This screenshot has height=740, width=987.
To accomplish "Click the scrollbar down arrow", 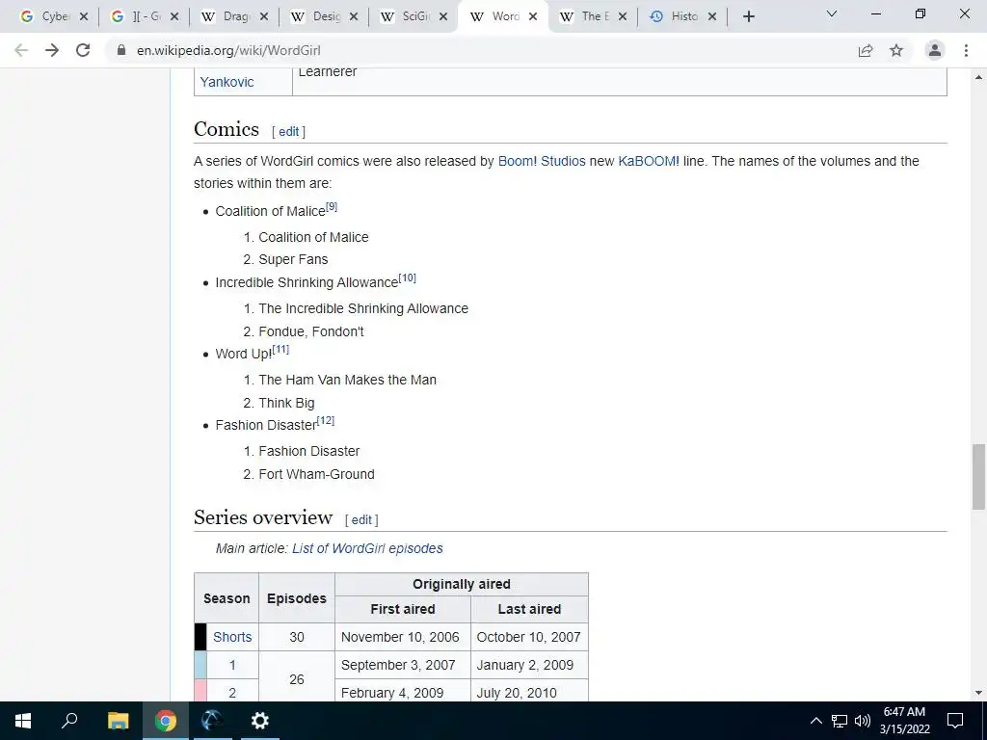I will pyautogui.click(x=978, y=692).
